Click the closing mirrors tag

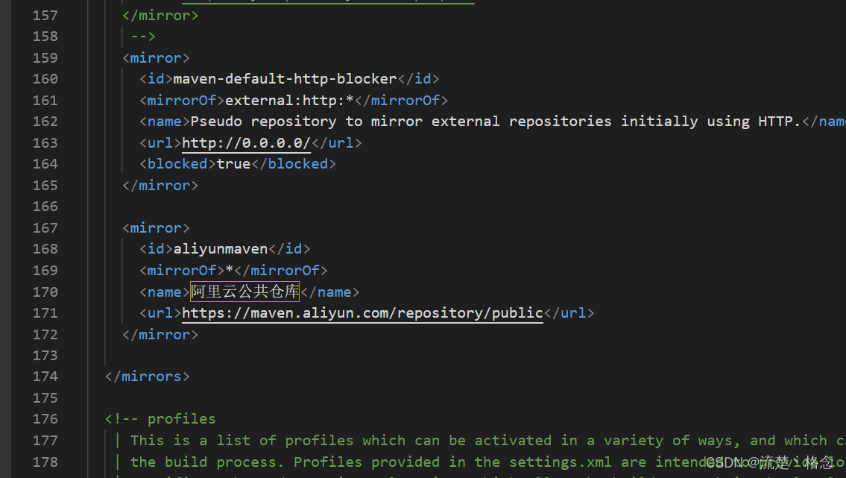tap(148, 376)
